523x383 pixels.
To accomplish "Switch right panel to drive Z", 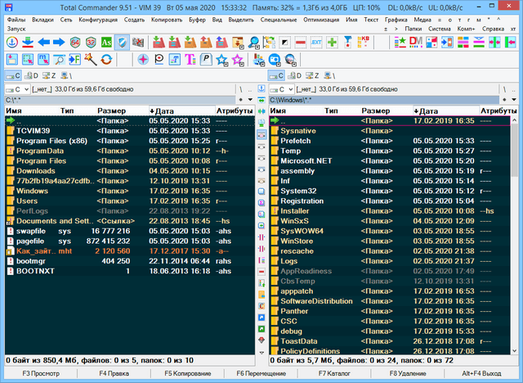I will (314, 76).
